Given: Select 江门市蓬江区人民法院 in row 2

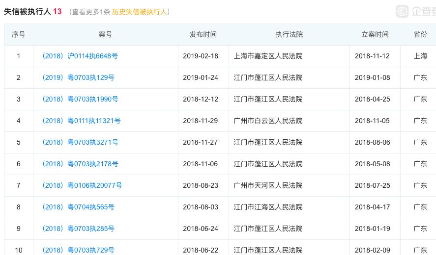Looking at the screenshot, I should point(268,77).
